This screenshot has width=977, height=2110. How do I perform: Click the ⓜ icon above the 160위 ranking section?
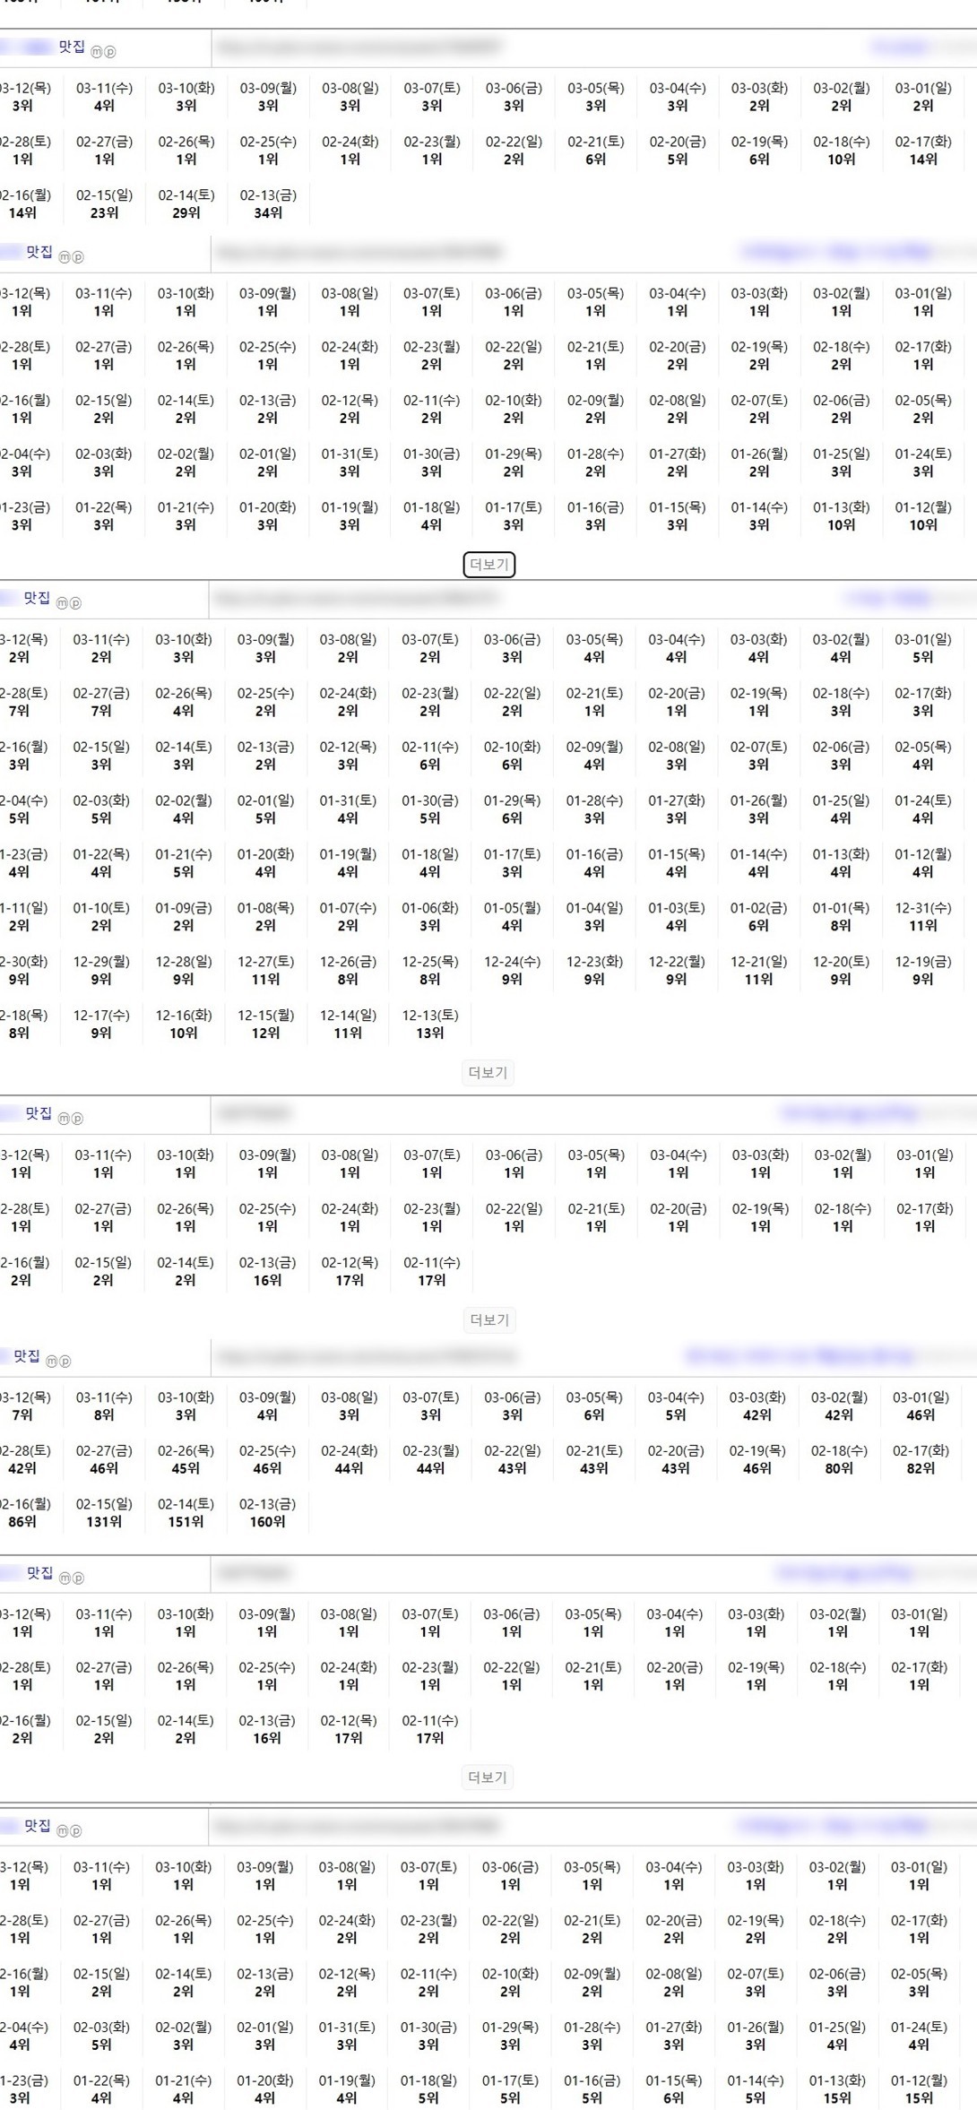tap(51, 1362)
